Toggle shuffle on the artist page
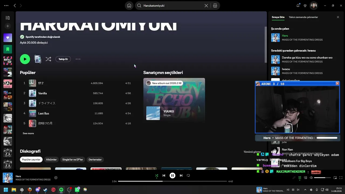Viewport: 345px width, 194px height. (x=48, y=59)
